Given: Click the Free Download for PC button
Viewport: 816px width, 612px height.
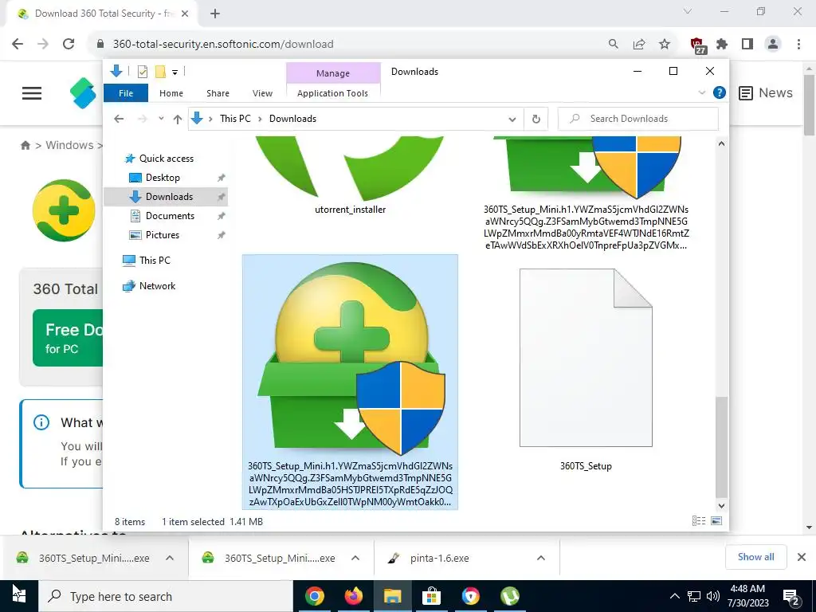Looking at the screenshot, I should [68, 338].
